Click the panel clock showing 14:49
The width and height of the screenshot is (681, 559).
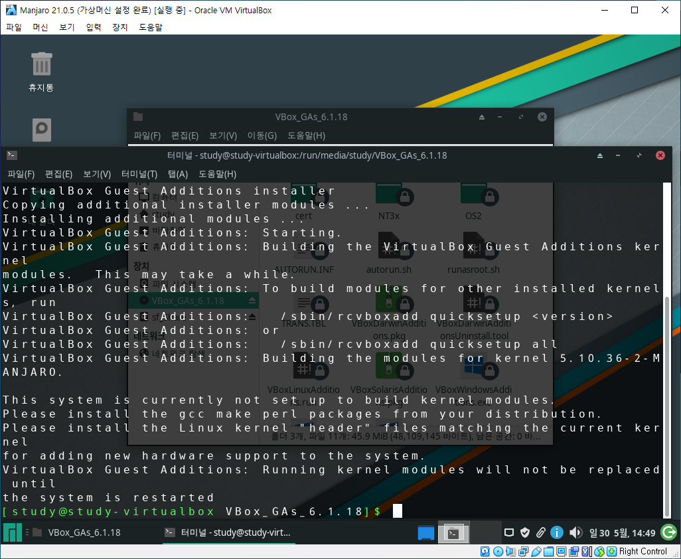(622, 533)
